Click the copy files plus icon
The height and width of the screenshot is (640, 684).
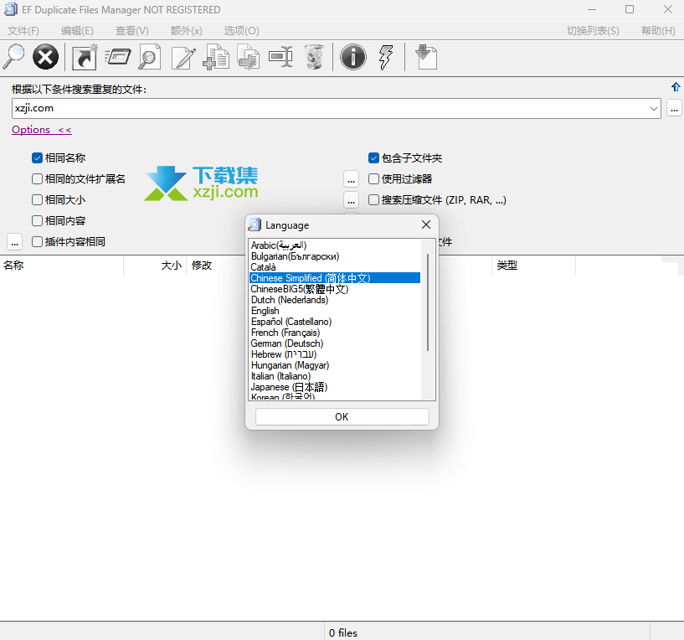[216, 57]
